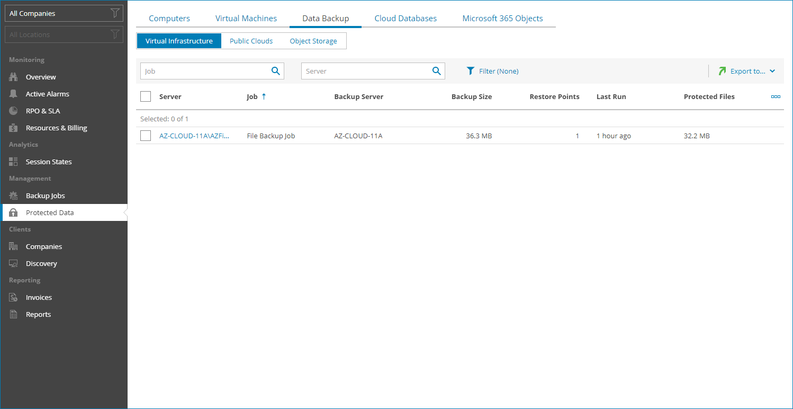Switch to the Cloud Databases tab
Screen dimensions: 793x409
point(405,18)
